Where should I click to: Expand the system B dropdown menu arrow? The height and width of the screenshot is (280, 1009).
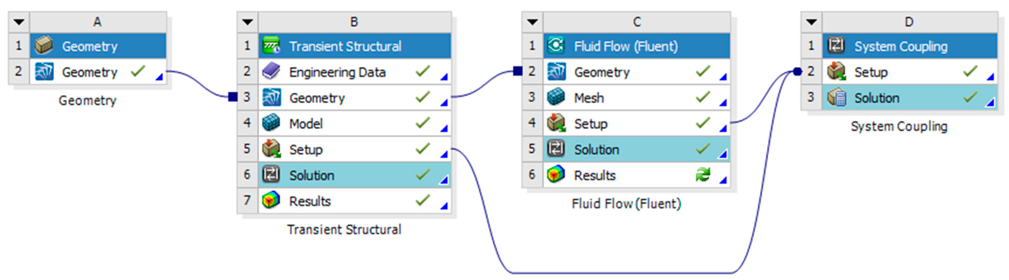[x=248, y=22]
